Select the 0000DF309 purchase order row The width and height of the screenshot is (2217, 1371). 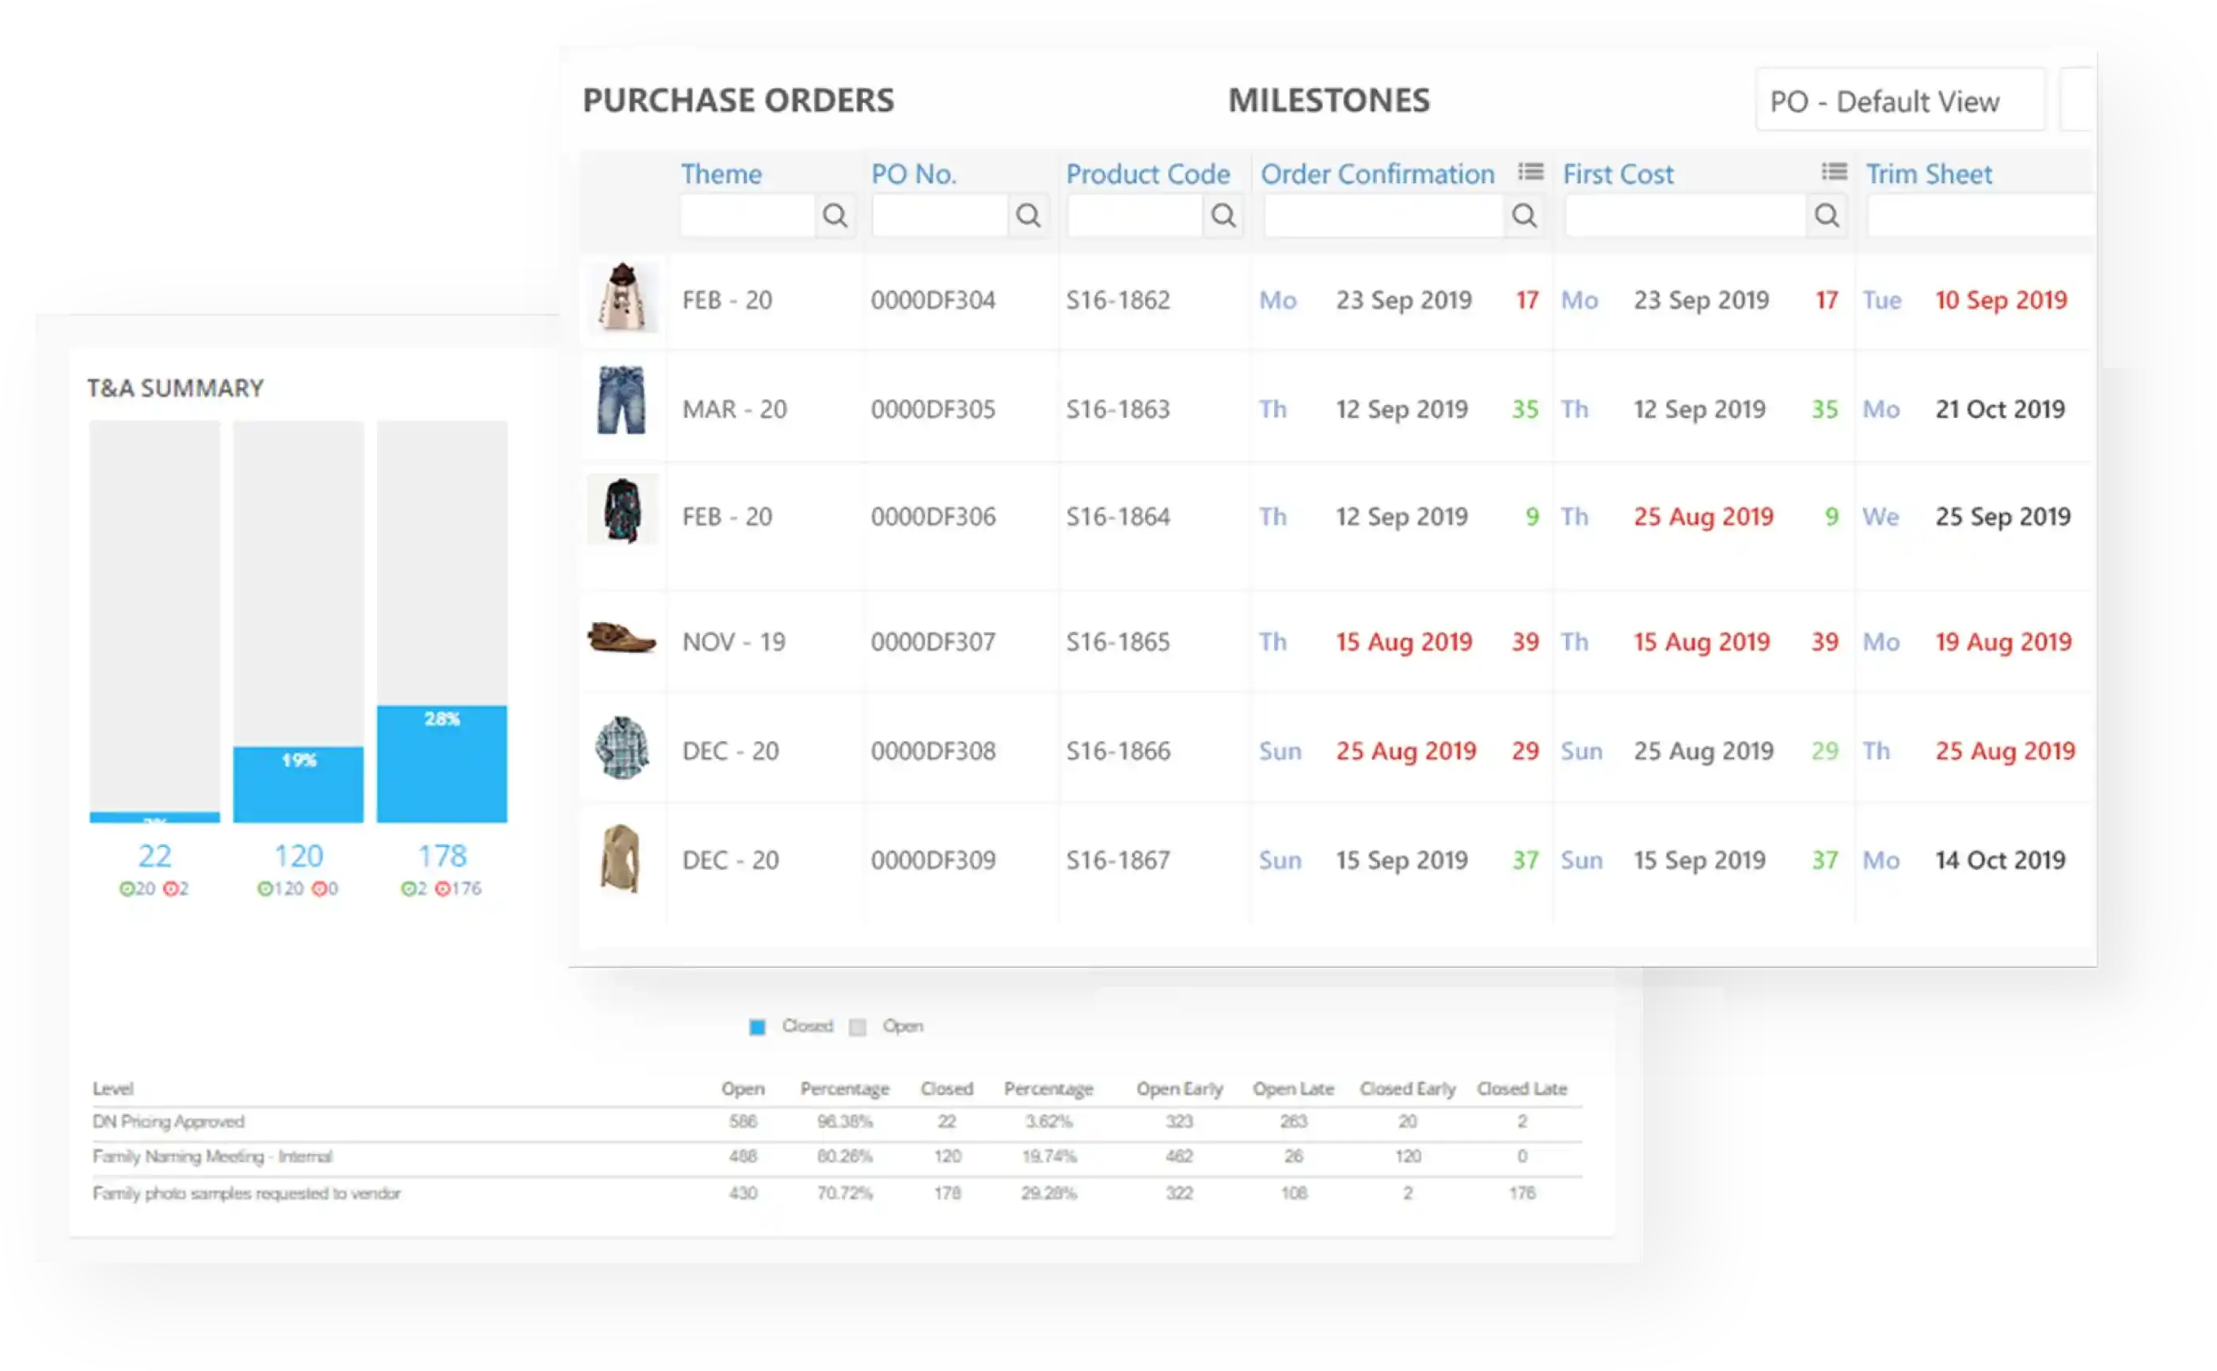(933, 860)
